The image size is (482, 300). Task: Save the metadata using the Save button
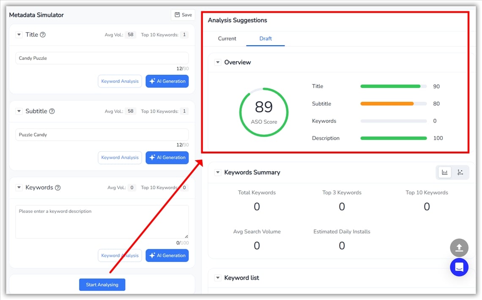pyautogui.click(x=183, y=15)
